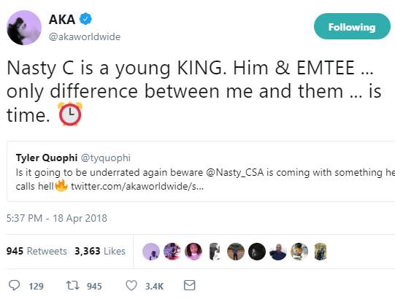Click the black circular liker avatar
The height and width of the screenshot is (299, 395).
(257, 252)
